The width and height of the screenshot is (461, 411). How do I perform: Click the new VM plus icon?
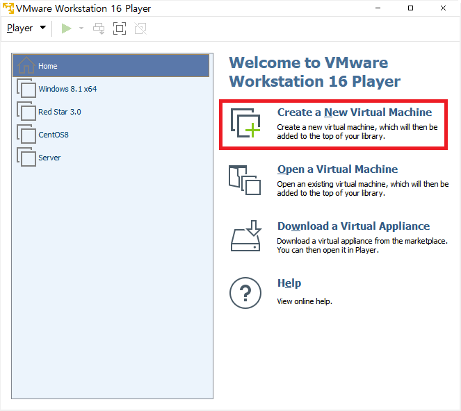(x=245, y=123)
